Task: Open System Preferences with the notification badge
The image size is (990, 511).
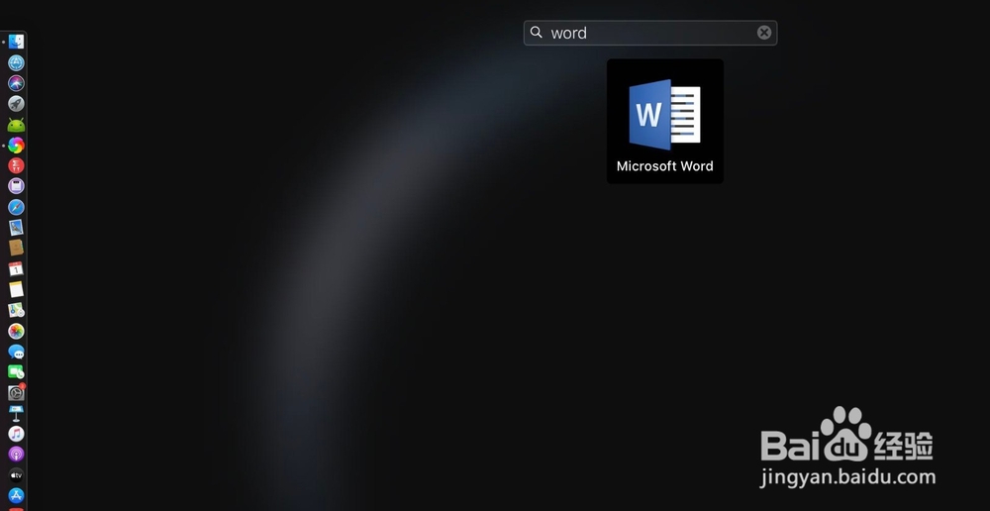Action: pyautogui.click(x=17, y=392)
